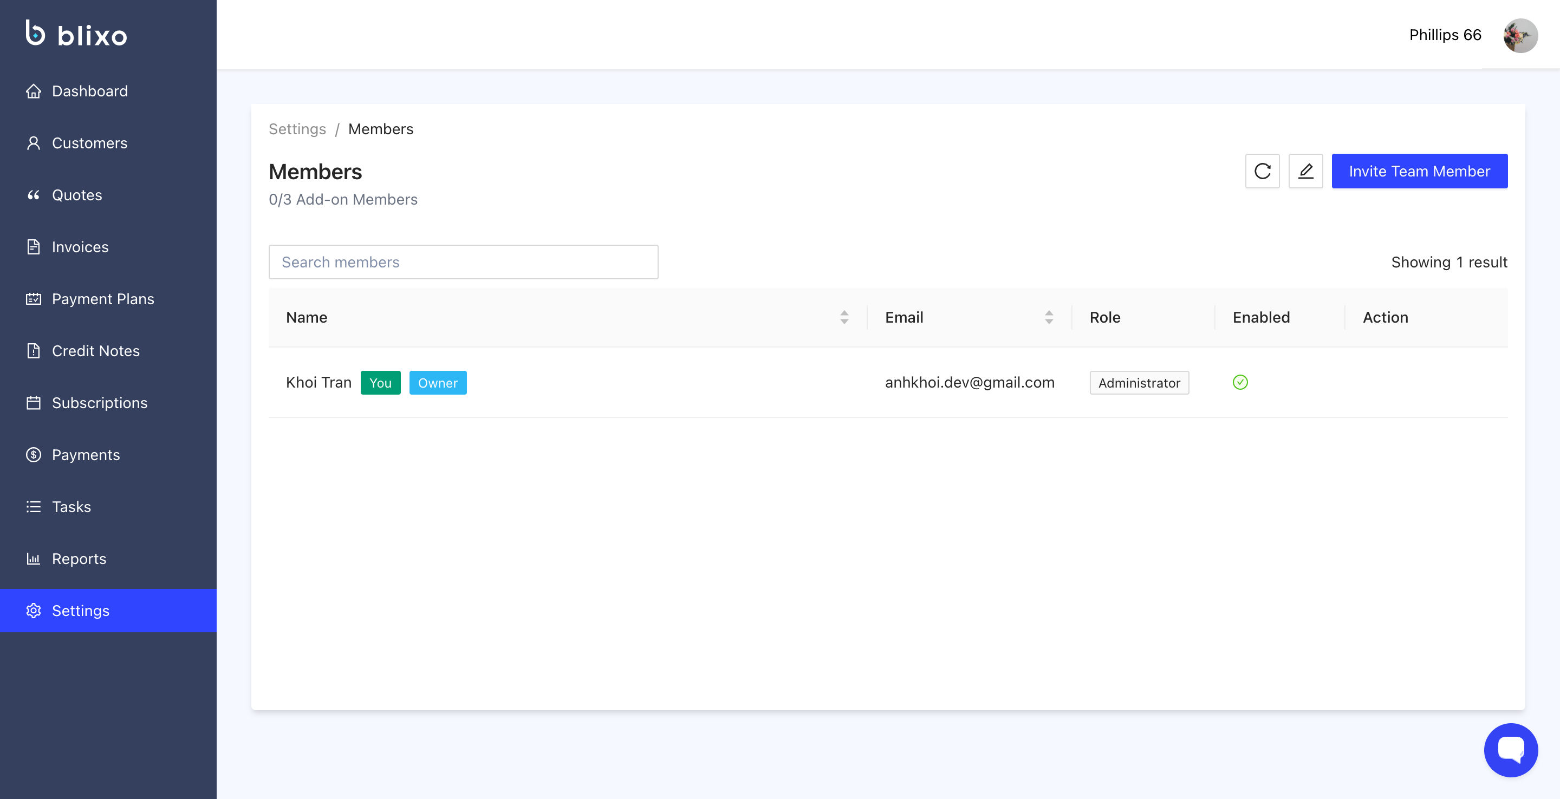Click the user avatar picture

click(1520, 36)
